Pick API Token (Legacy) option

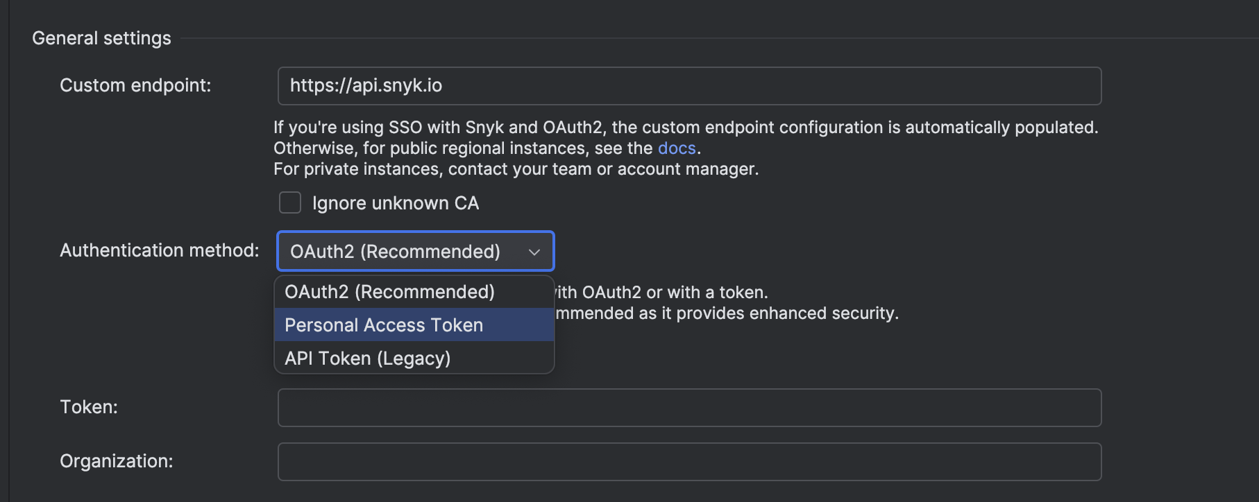[367, 358]
